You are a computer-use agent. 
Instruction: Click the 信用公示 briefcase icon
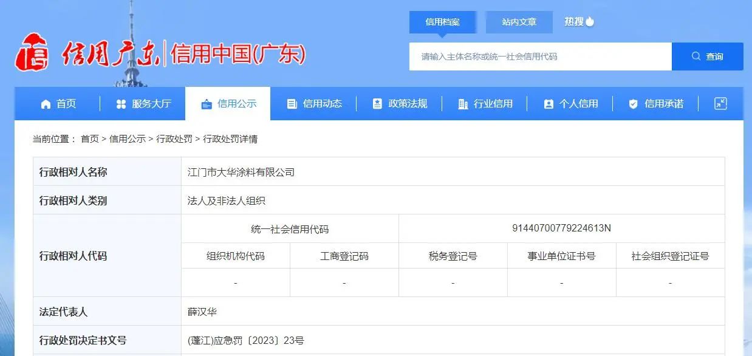pyautogui.click(x=207, y=103)
